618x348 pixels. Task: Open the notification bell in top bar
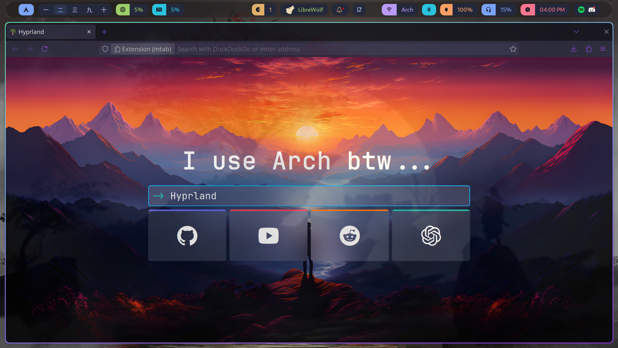point(340,10)
